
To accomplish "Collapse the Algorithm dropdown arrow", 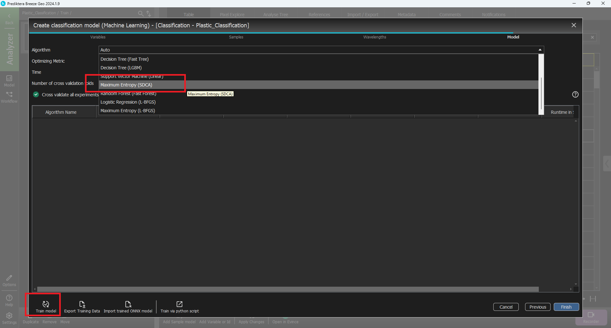I will pyautogui.click(x=540, y=50).
